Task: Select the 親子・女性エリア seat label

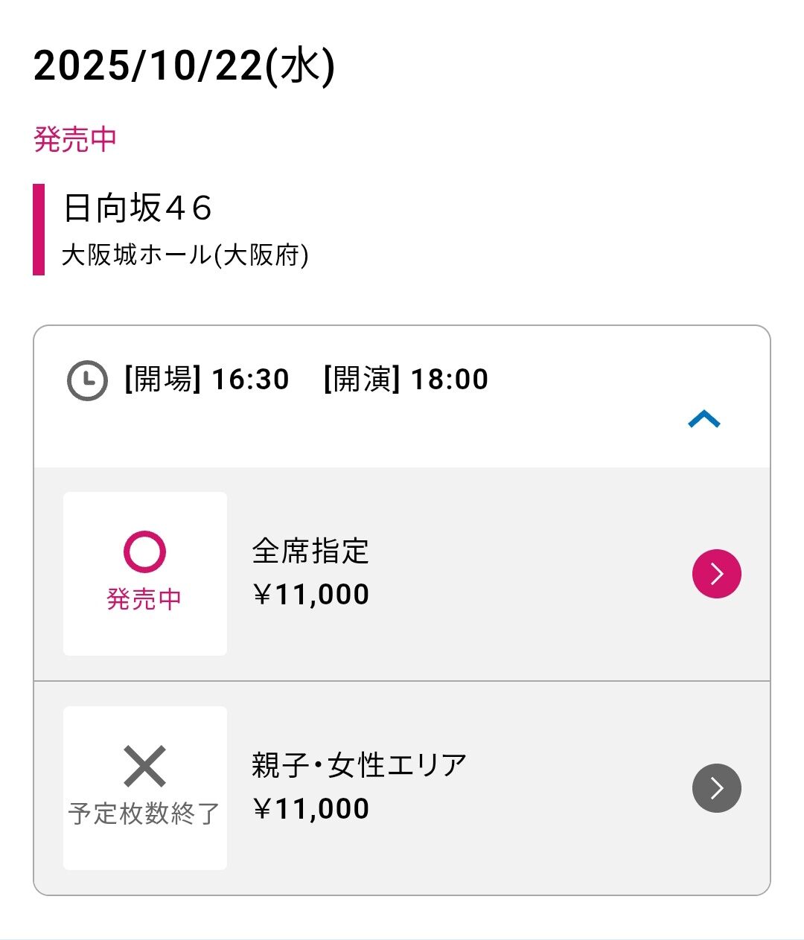Action: 359,765
